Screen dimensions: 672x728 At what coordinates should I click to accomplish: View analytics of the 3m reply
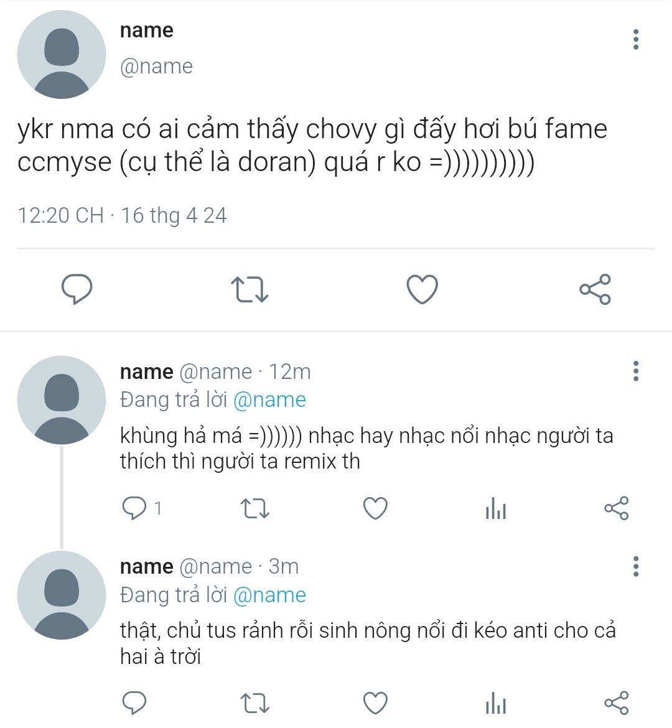point(495,703)
